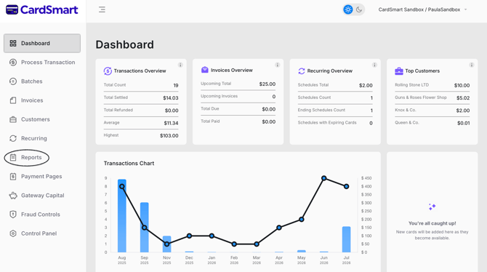Go to Payment Pages
This screenshot has width=487, height=272.
(42, 176)
